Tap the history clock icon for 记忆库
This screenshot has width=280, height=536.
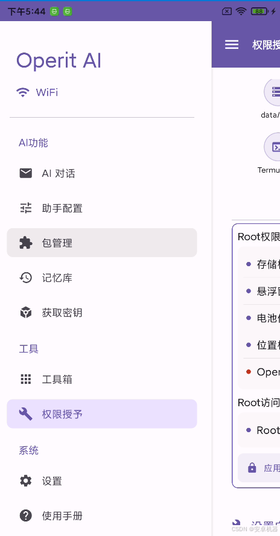pyautogui.click(x=25, y=278)
